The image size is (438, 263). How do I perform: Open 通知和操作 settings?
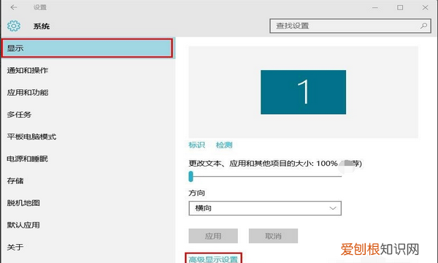pos(28,70)
